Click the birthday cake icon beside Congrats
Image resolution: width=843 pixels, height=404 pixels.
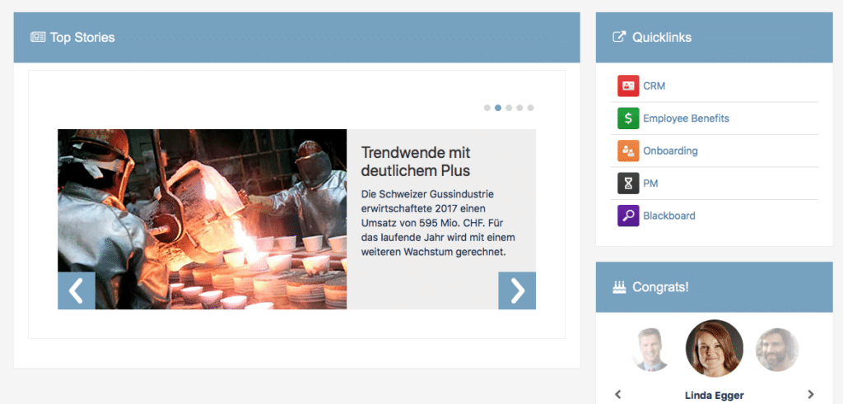pos(619,287)
